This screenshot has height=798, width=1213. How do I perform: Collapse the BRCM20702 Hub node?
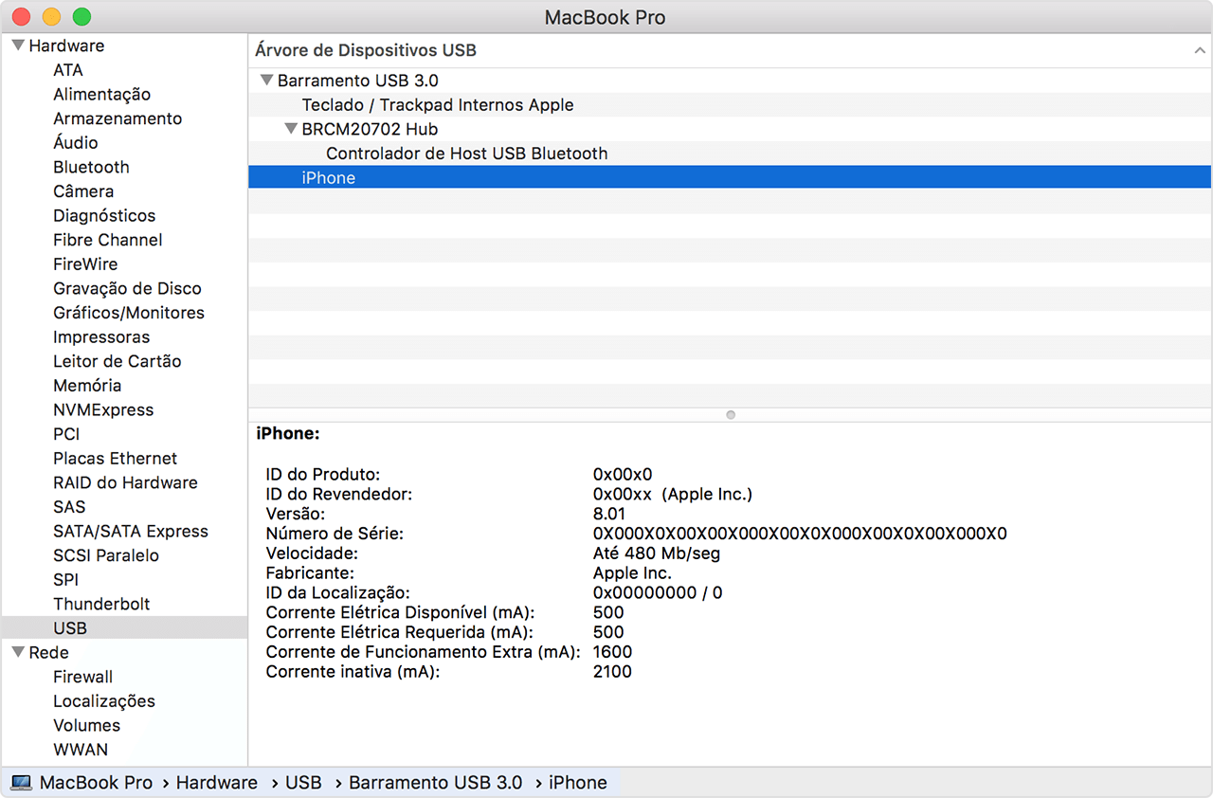[x=291, y=129]
